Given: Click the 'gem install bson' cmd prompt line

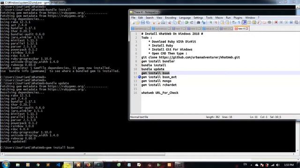Looking at the screenshot, I should tap(37, 147).
